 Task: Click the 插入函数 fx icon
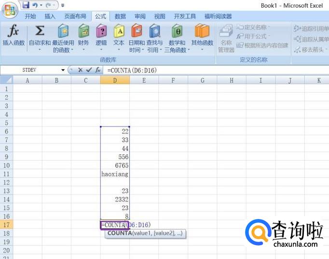click(14, 30)
